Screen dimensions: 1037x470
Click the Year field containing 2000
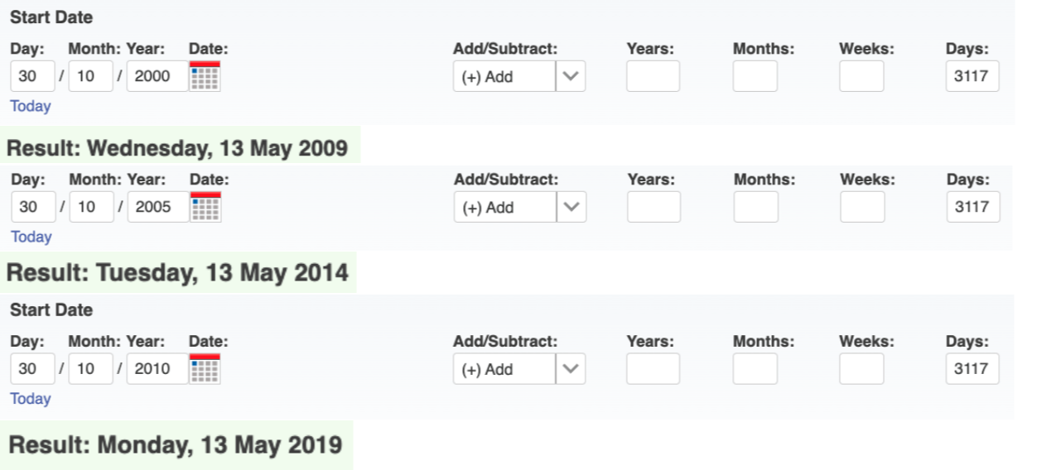click(x=157, y=76)
